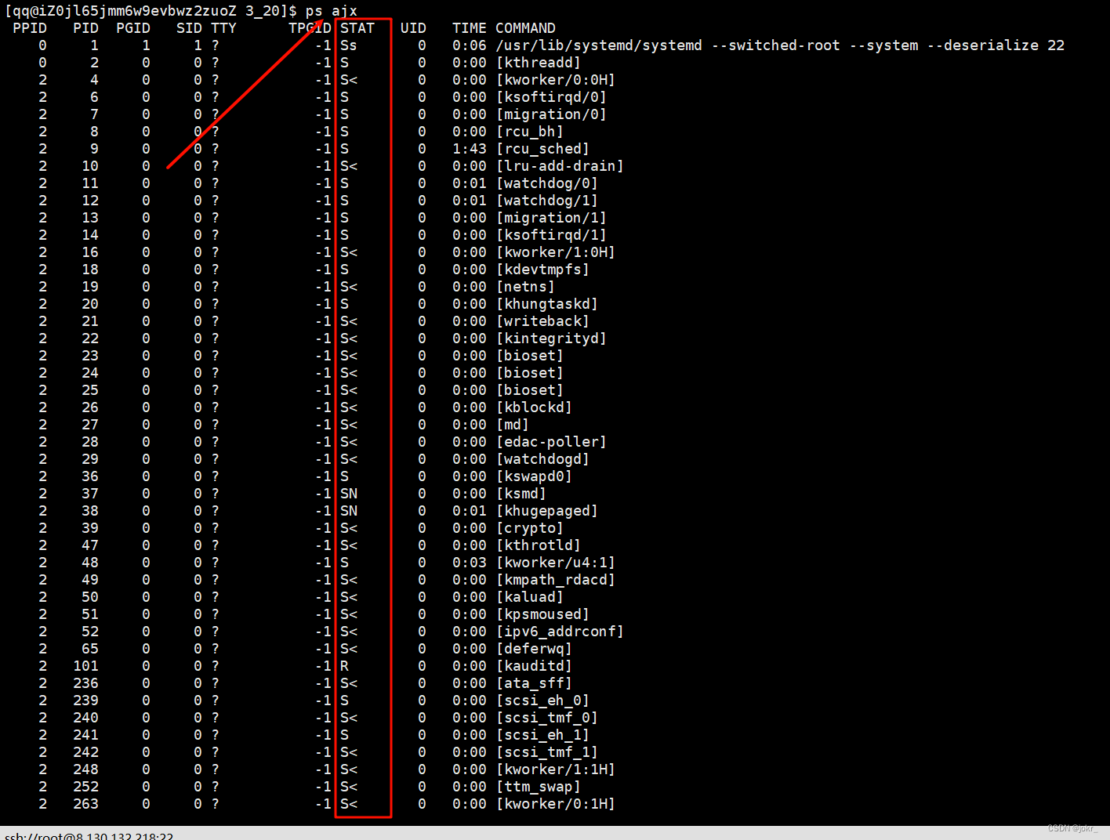Screen dimensions: 1110x840
Task: Click the STAT column header
Action: [357, 28]
